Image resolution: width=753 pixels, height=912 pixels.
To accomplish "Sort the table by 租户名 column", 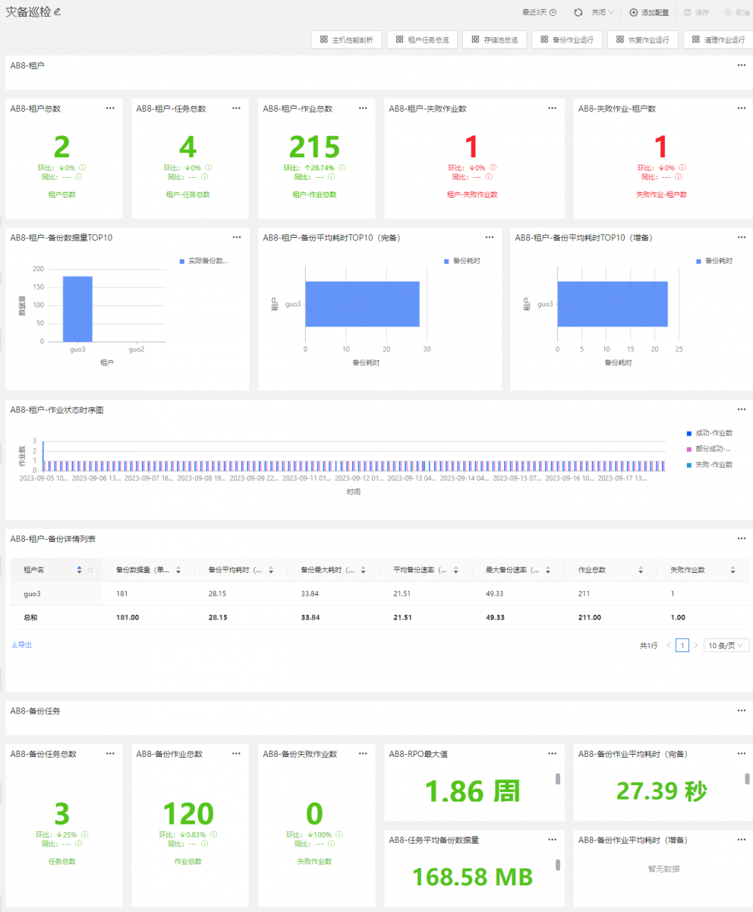I will point(80,570).
